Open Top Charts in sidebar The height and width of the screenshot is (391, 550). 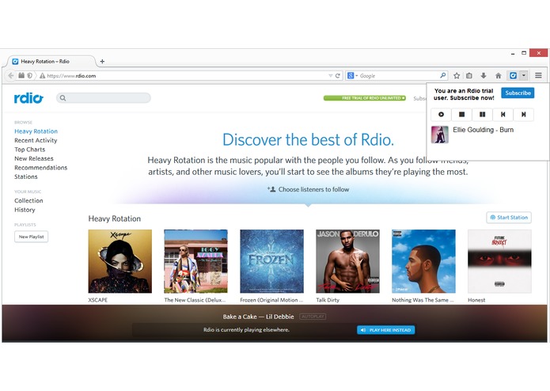click(29, 150)
